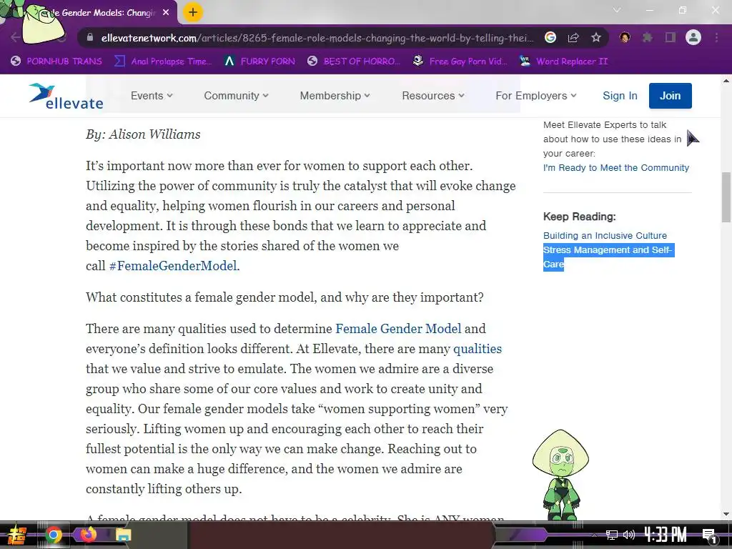Image resolution: width=732 pixels, height=549 pixels.
Task: Click the qualities link in the article
Action: pyautogui.click(x=477, y=349)
